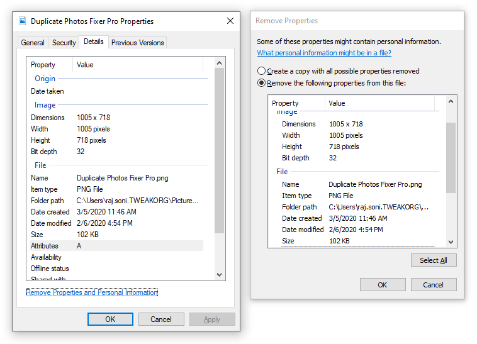
Task: Click Cancel in Remove Properties dialog
Action: (434, 285)
